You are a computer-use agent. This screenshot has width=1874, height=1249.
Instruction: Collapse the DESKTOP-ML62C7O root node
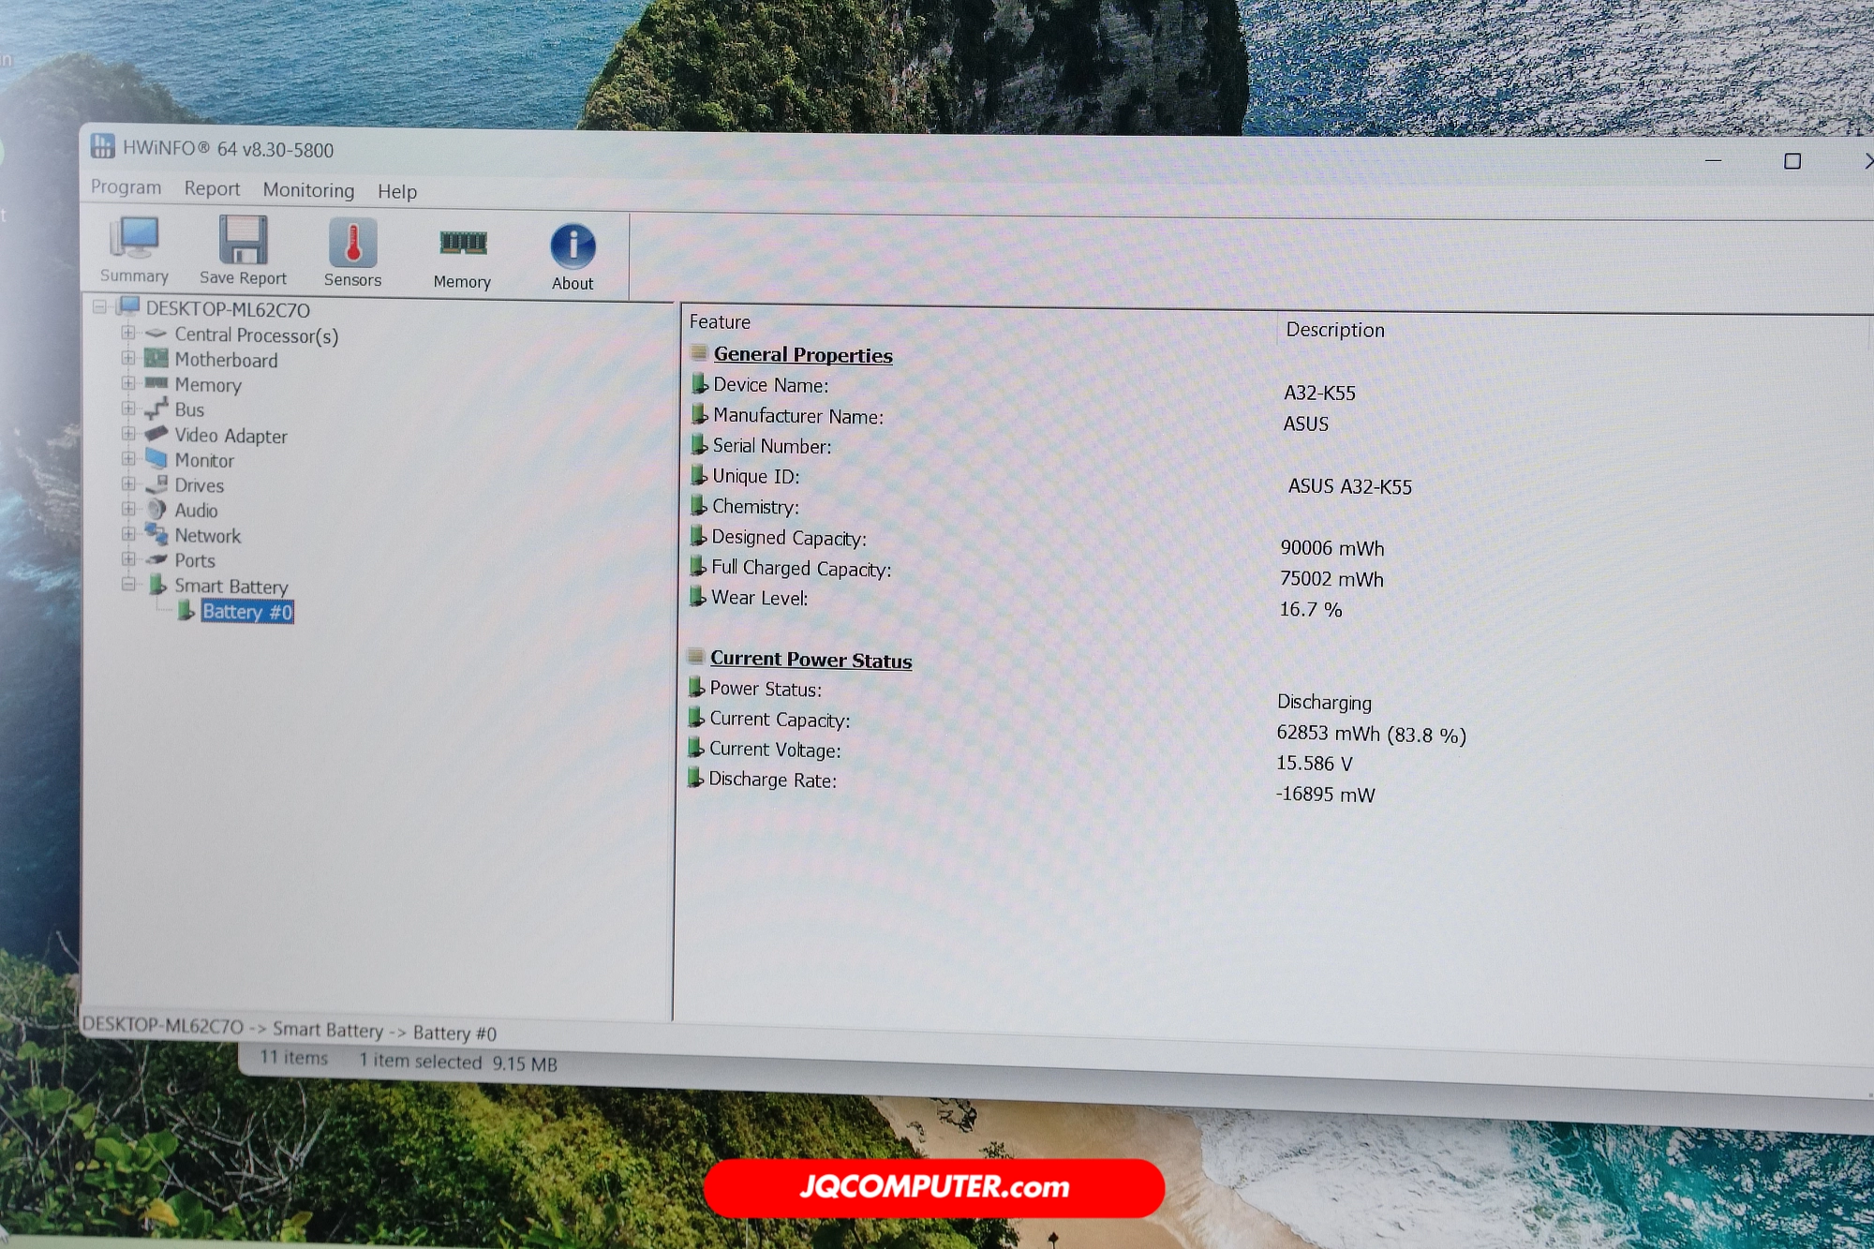(100, 307)
